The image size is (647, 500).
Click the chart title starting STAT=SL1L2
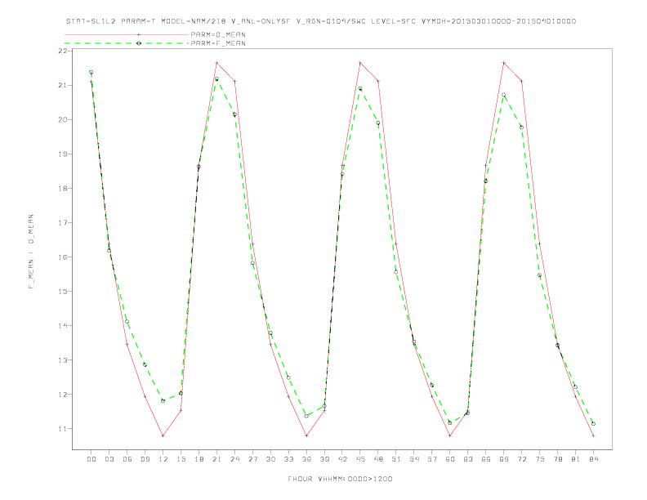click(320, 21)
